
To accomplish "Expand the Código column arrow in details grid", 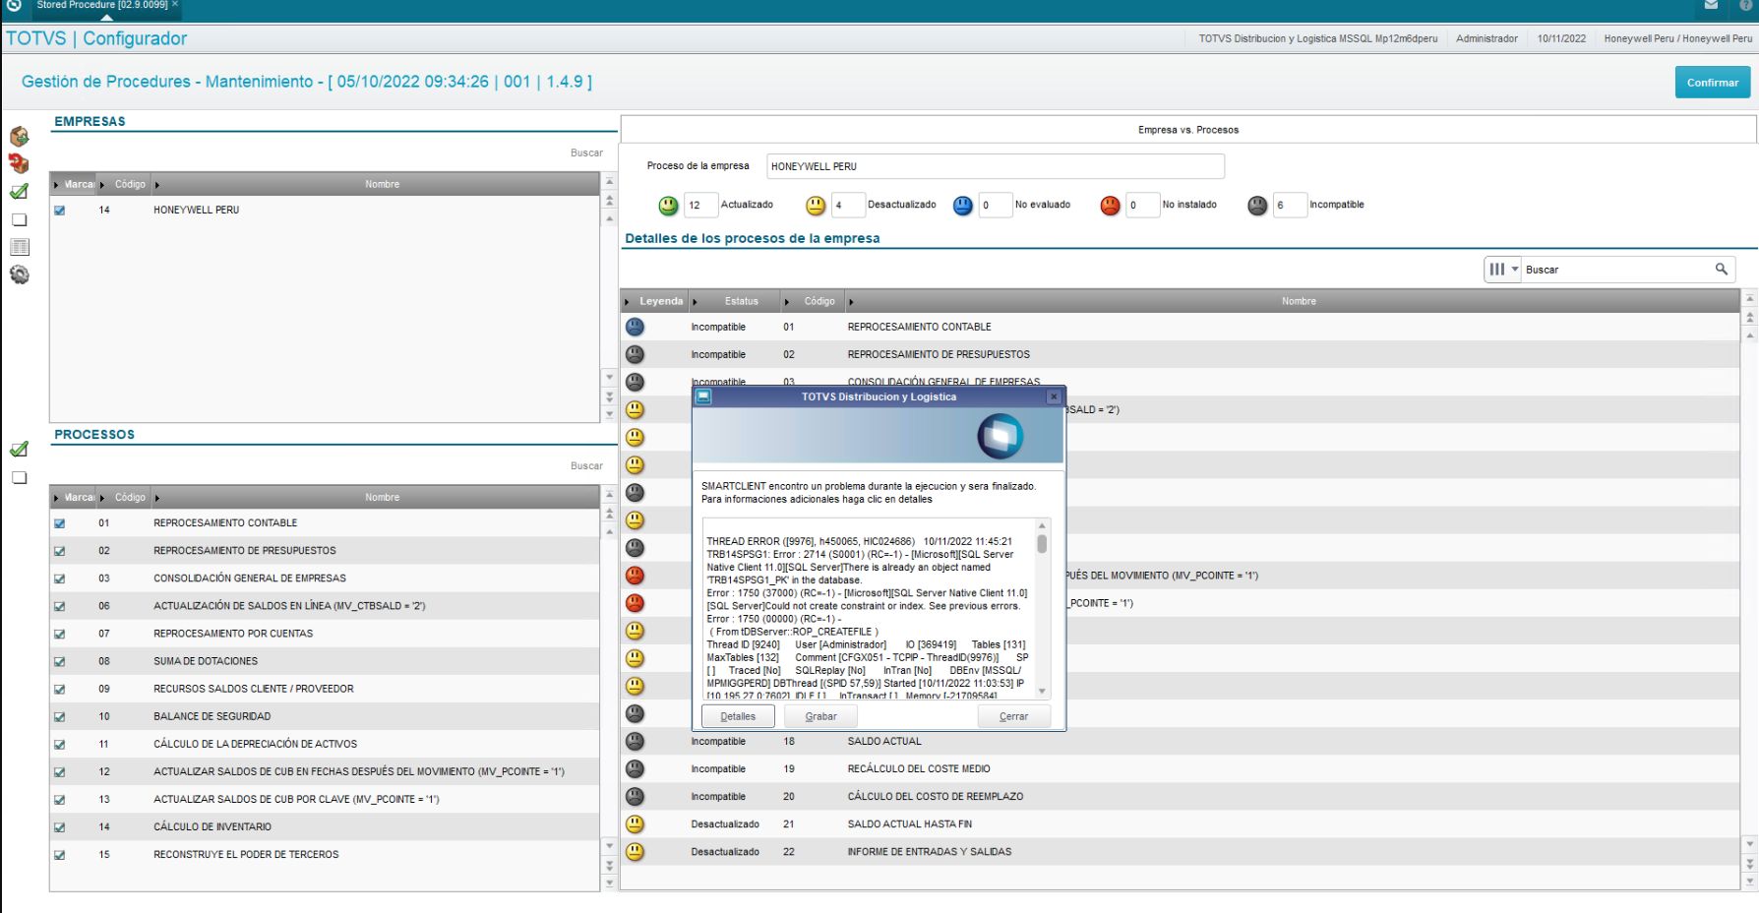I will tap(787, 301).
